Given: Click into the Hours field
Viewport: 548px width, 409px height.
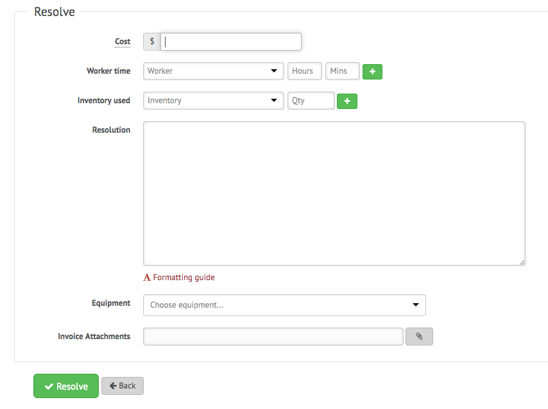Looking at the screenshot, I should [x=304, y=71].
